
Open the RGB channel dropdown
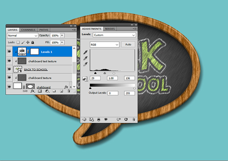104,44
